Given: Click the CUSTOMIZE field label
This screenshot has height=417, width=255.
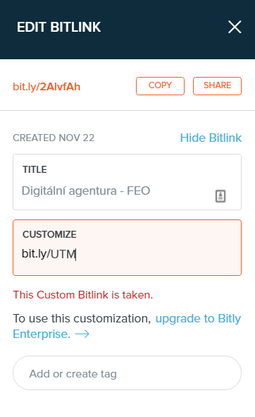Looking at the screenshot, I should tap(49, 234).
